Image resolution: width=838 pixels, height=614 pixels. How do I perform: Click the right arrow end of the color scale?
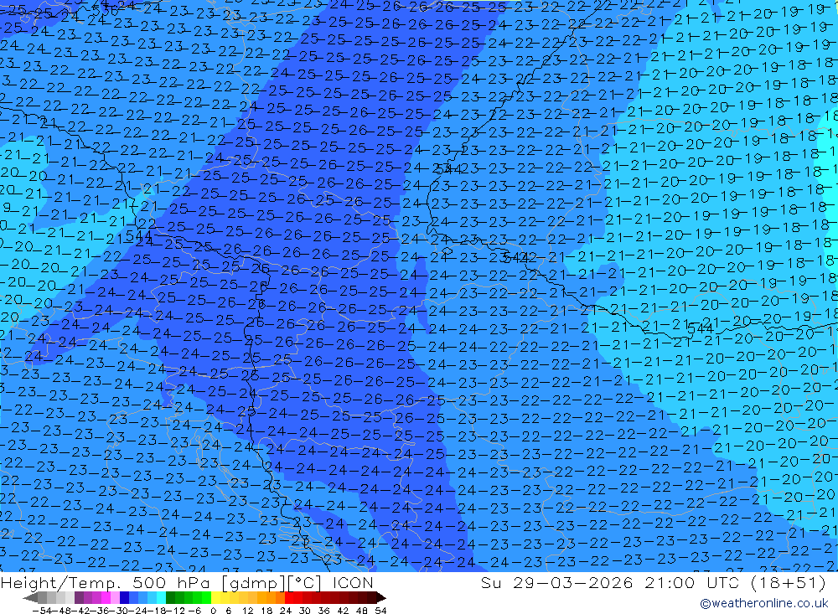coord(381,598)
